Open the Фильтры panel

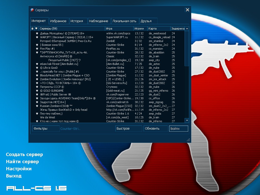coord(46,129)
